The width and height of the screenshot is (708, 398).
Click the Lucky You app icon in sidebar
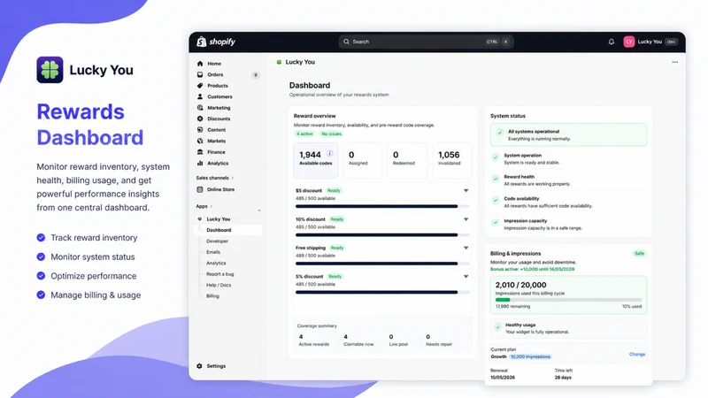(x=200, y=218)
